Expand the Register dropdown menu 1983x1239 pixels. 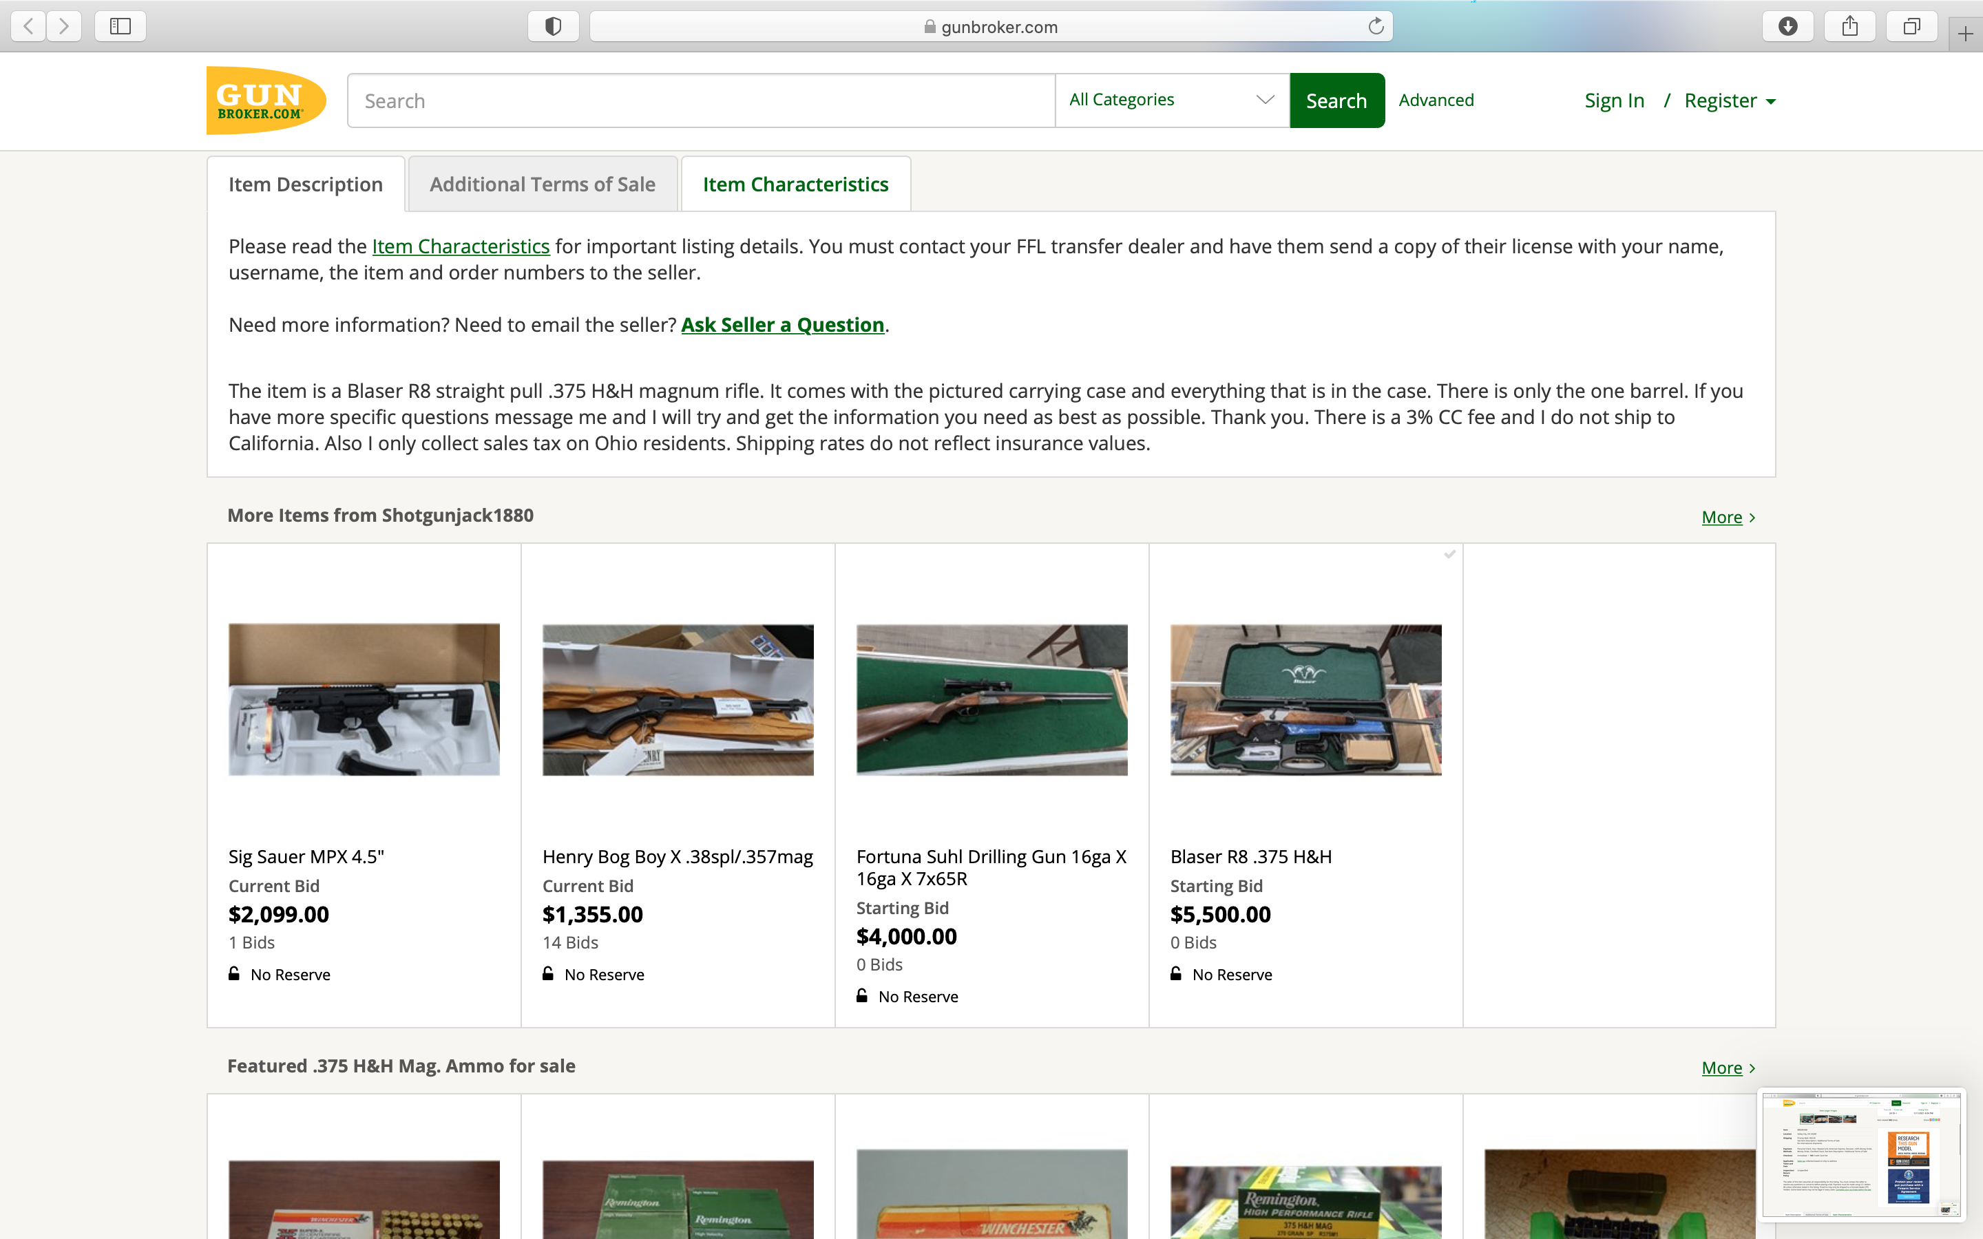1730,100
